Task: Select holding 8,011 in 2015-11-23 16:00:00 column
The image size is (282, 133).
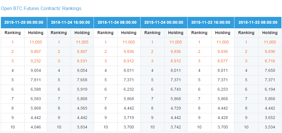Action: 223,70
